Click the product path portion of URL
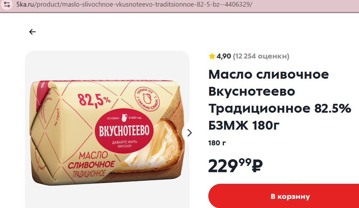This screenshot has height=208, width=359. click(143, 4)
